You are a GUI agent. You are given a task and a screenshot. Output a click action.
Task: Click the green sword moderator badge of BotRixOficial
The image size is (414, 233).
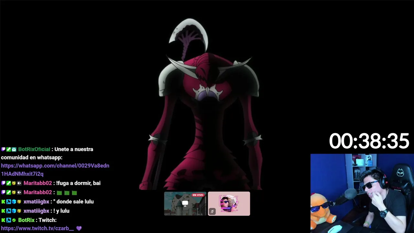[x=9, y=149]
